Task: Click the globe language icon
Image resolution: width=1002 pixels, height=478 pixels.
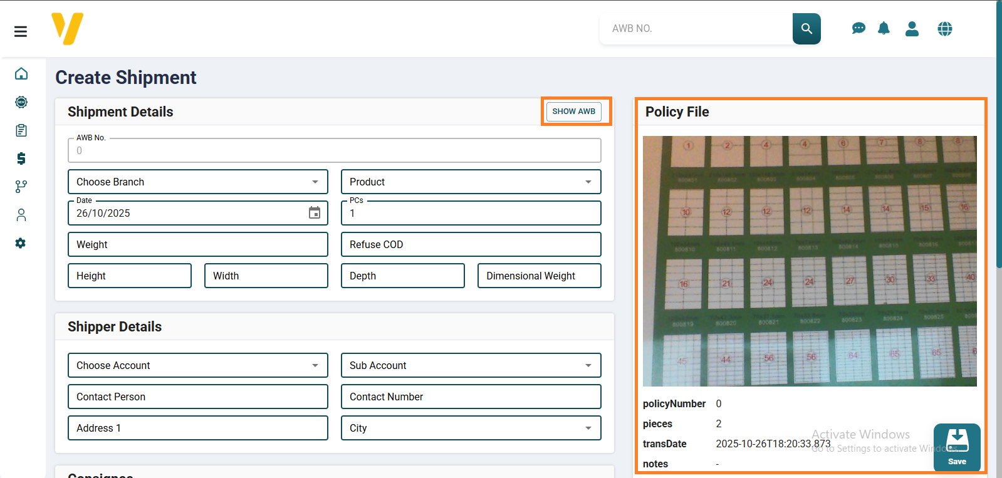Action: (945, 29)
